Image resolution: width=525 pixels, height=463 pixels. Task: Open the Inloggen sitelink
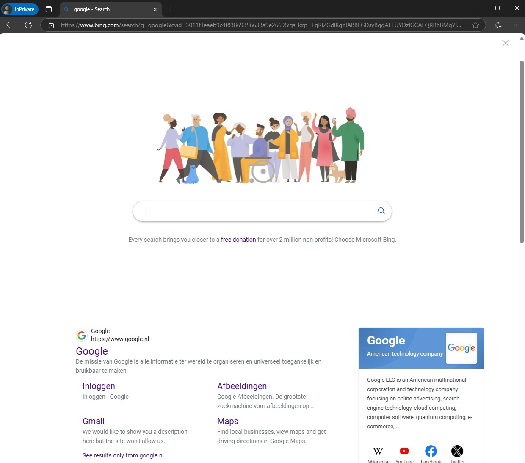tap(99, 386)
